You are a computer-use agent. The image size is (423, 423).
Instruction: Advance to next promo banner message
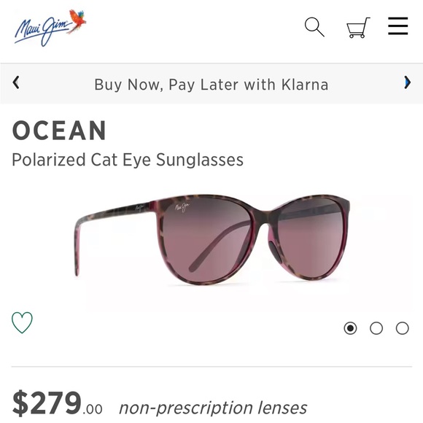[408, 82]
